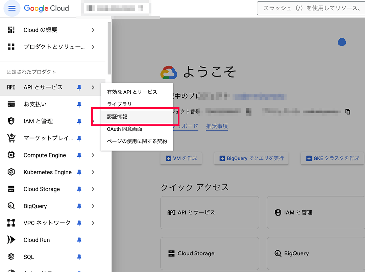Expand Cloud Storage submenu chevron
The image size is (365, 272).
(x=93, y=189)
